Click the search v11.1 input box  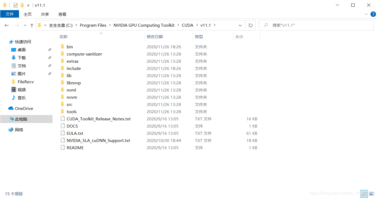(316, 25)
